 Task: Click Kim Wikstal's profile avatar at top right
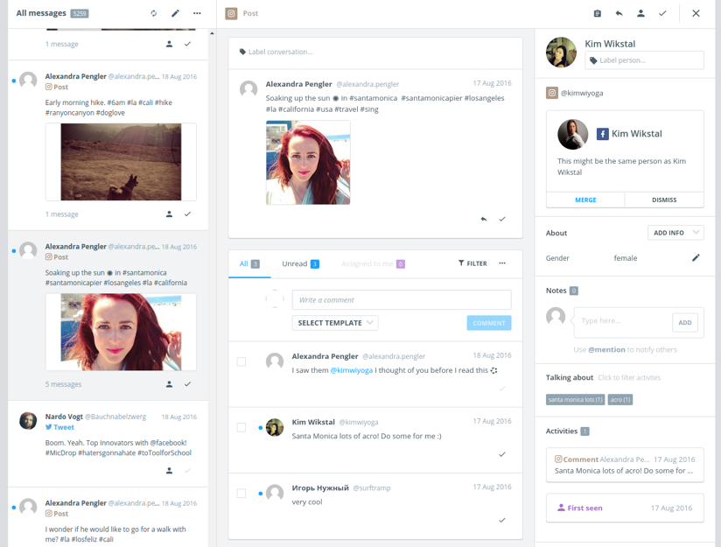coord(561,53)
